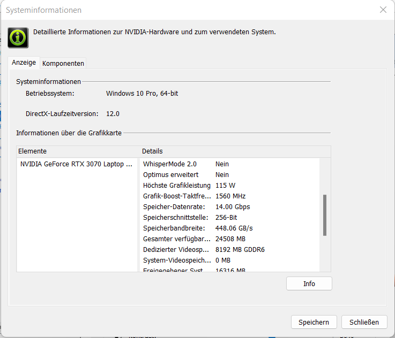
Task: Select NVIDIA GeForce RTX 3070 Laptop item
Action: tap(76, 164)
